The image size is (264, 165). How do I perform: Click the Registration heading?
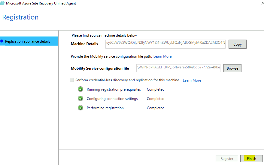[20, 17]
